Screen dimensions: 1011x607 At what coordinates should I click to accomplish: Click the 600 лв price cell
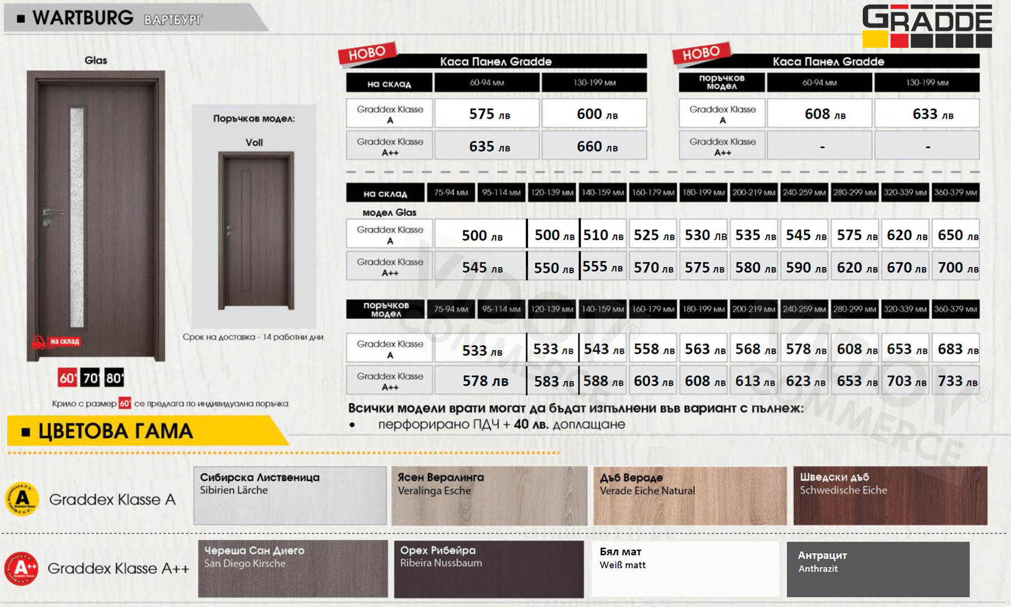[594, 114]
